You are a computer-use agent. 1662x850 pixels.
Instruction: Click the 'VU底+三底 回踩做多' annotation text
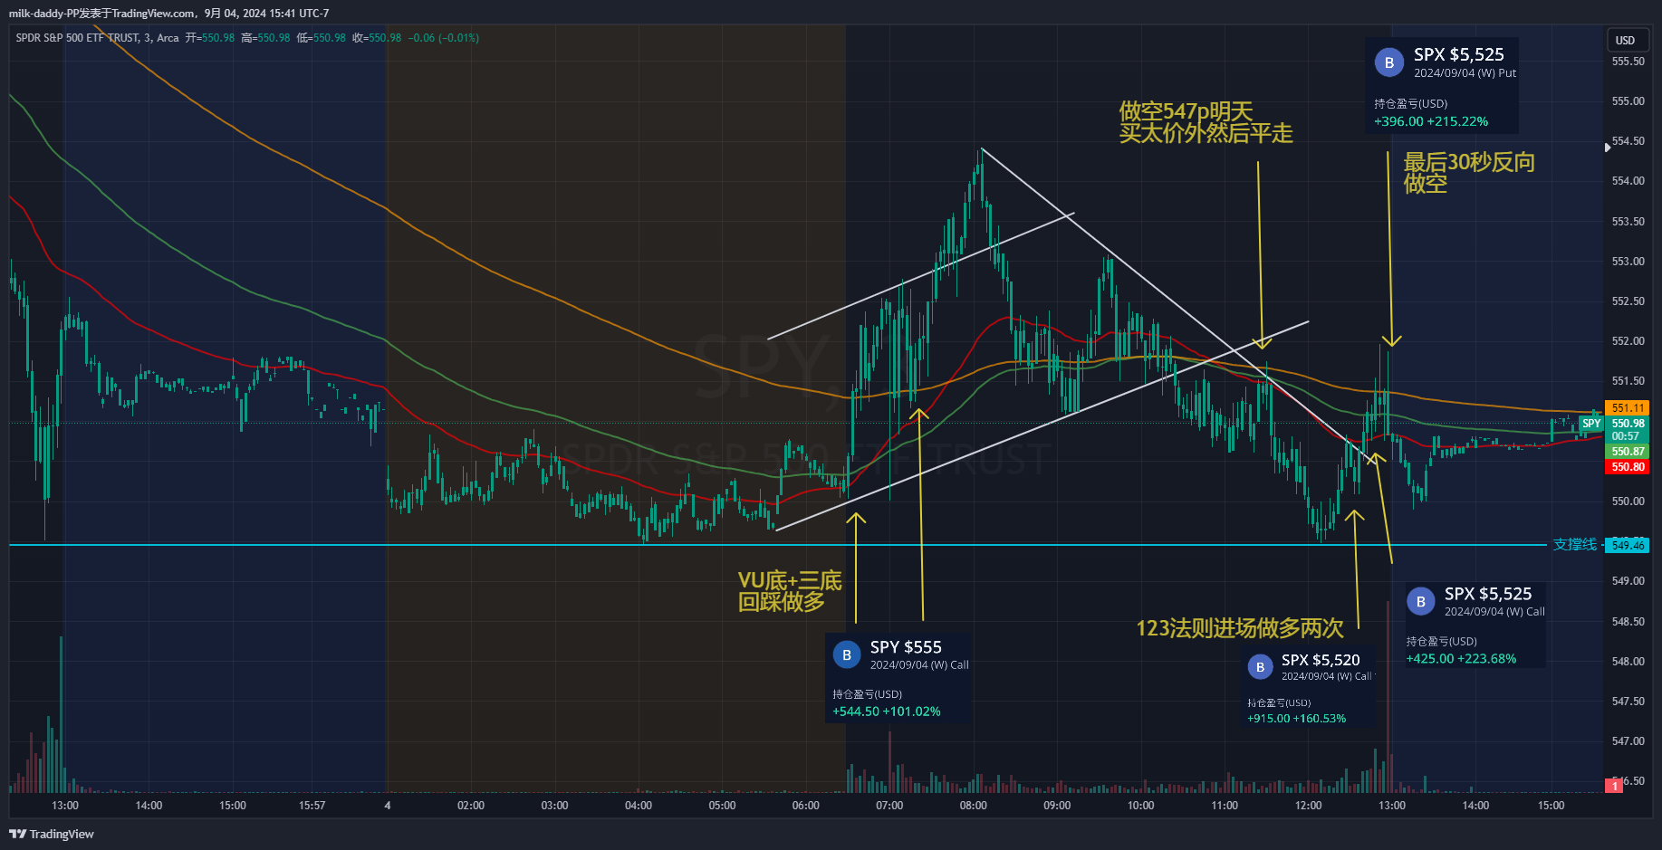tap(789, 591)
